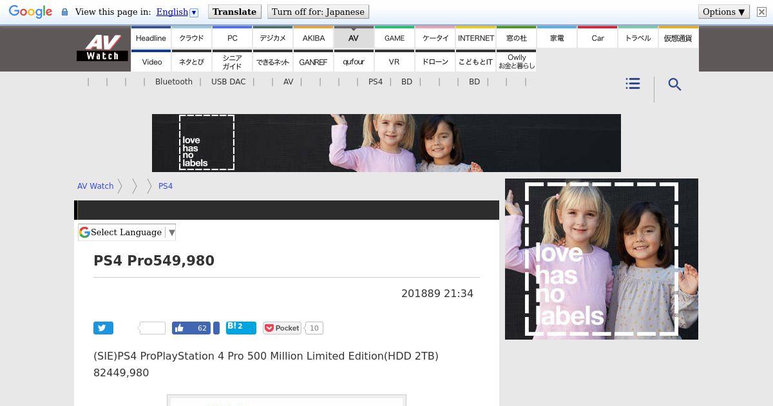Open the Headline tab

(151, 38)
